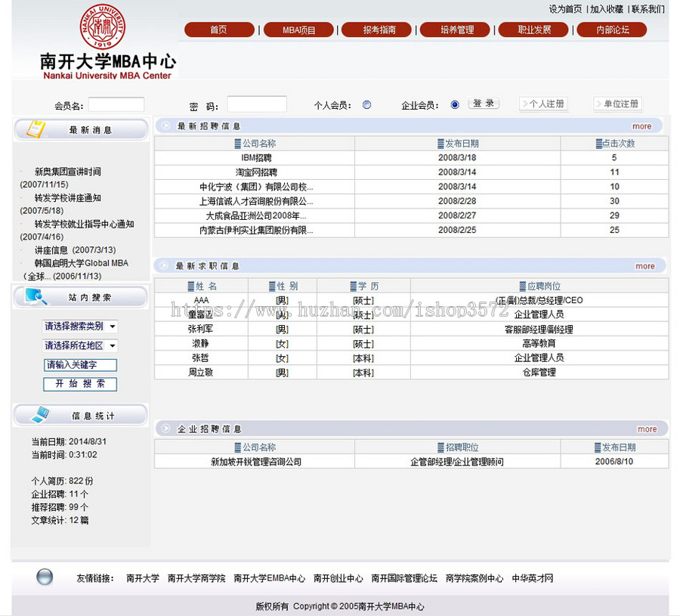
Task: Click the 登录 login button
Action: click(x=484, y=104)
